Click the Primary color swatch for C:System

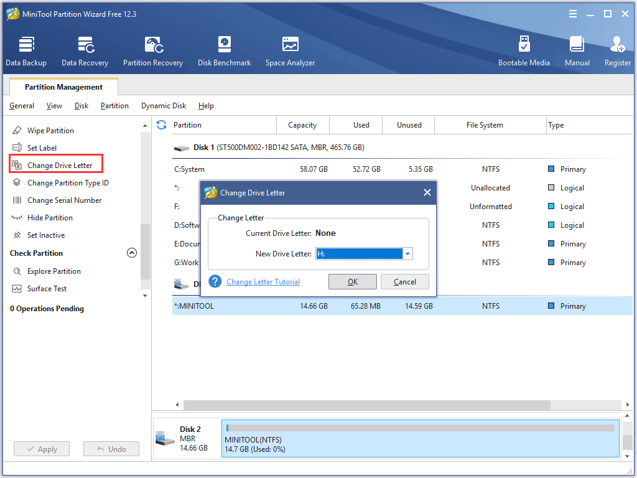coord(551,169)
